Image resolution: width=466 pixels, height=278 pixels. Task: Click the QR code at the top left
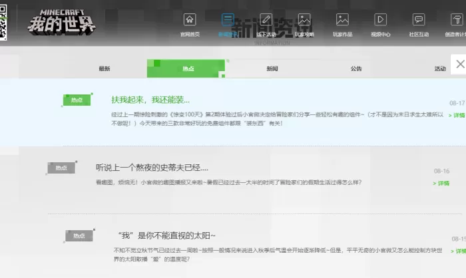pos(3,22)
